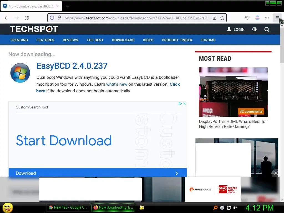Open the PRODUCT FINDER page
The image size is (284, 213).
[x=177, y=40]
